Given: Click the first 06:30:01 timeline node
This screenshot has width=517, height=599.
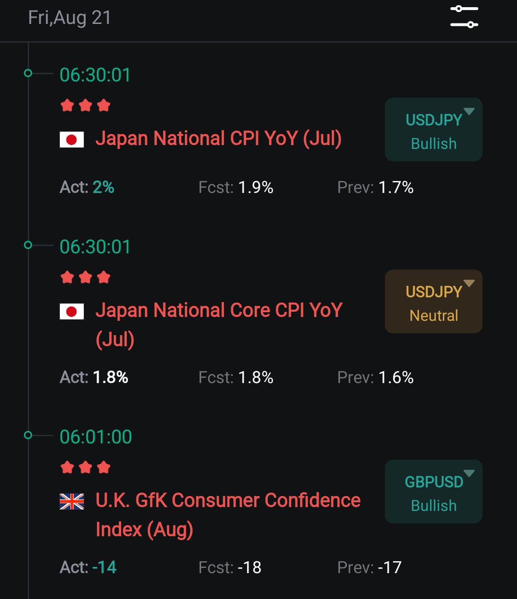Looking at the screenshot, I should pos(28,73).
